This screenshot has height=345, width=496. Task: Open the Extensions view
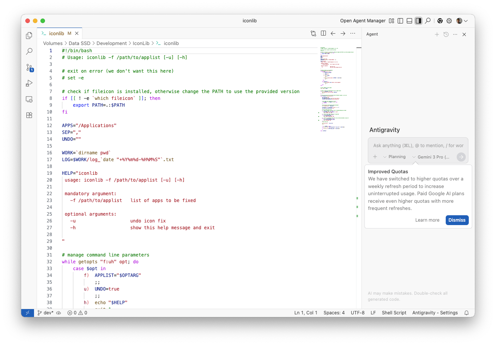[x=29, y=115]
